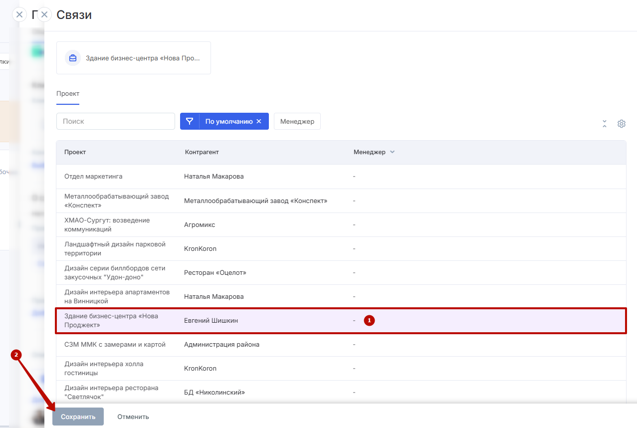Close the Связи panel
637x428 pixels.
tap(44, 14)
